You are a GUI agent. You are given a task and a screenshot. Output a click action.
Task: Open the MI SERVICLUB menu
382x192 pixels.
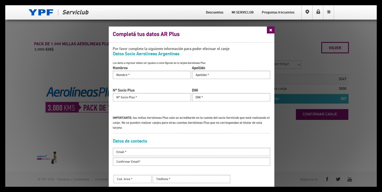[242, 12]
